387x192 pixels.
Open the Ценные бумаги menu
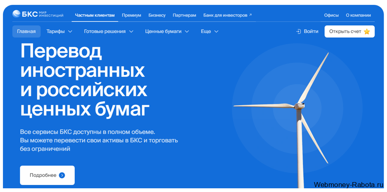[x=167, y=32]
